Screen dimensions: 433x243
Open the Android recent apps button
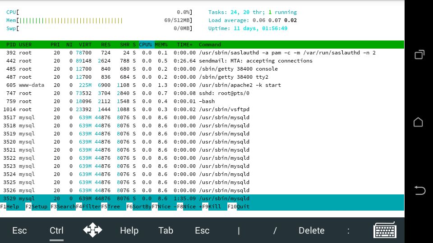point(419,55)
